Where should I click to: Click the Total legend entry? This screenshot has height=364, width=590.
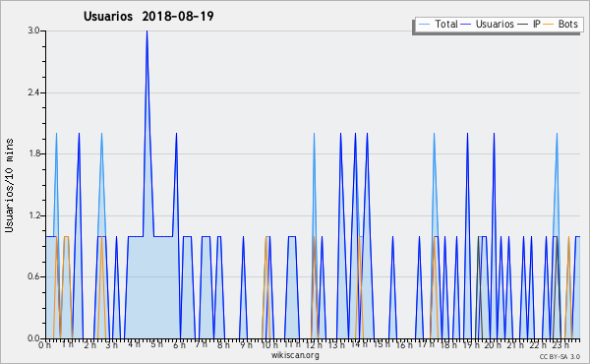[438, 24]
